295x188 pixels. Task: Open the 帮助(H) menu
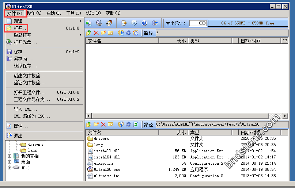tap(113, 13)
